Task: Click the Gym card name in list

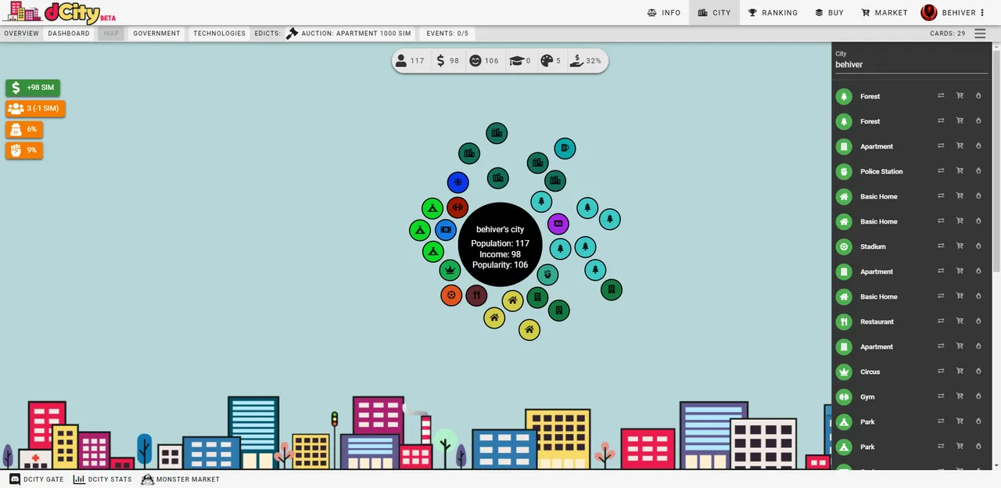Action: (867, 396)
